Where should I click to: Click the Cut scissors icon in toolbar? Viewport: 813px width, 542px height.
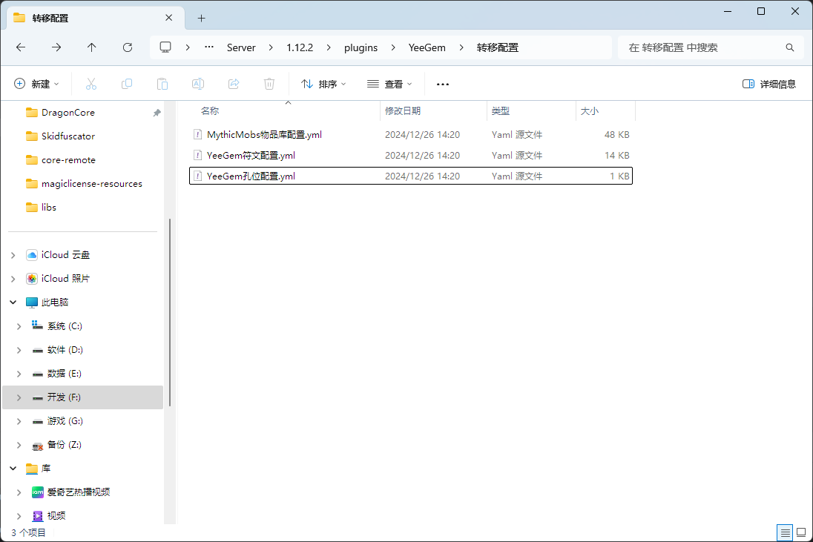tap(91, 84)
